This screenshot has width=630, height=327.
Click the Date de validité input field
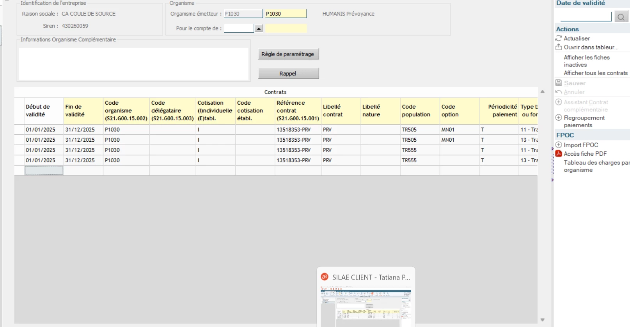pos(586,17)
